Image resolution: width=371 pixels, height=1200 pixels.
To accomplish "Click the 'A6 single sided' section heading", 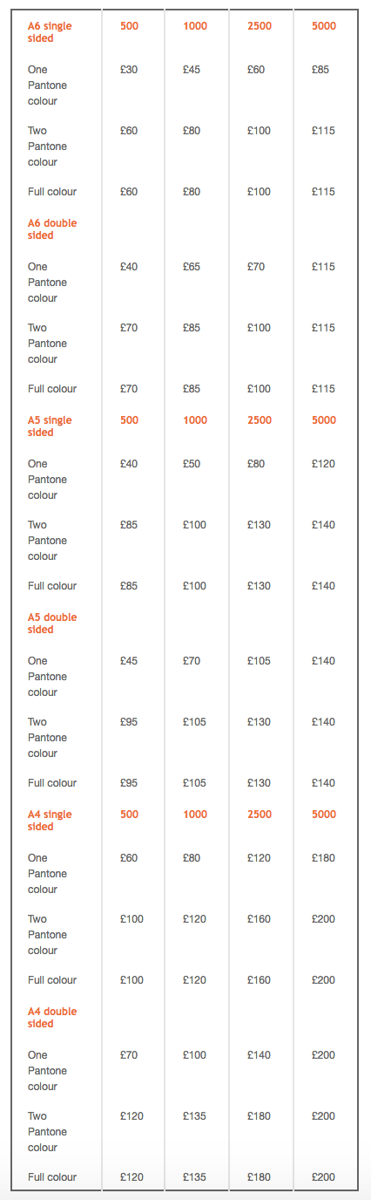I will (50, 32).
